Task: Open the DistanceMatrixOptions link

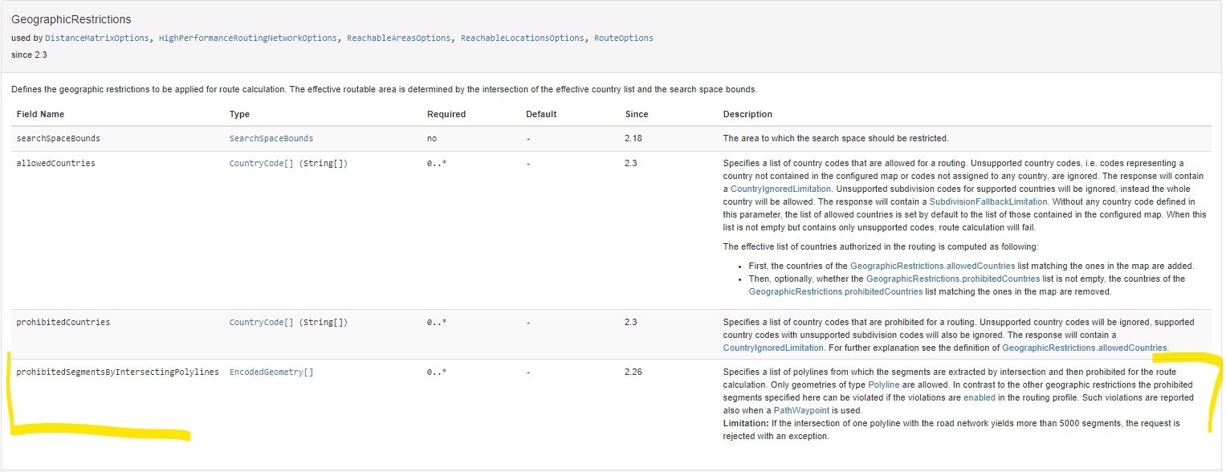Action: 97,39
